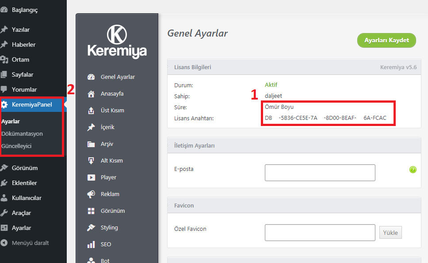This screenshot has height=263, width=428.
Task: Click the SEO bar chart icon
Action: tap(92, 244)
